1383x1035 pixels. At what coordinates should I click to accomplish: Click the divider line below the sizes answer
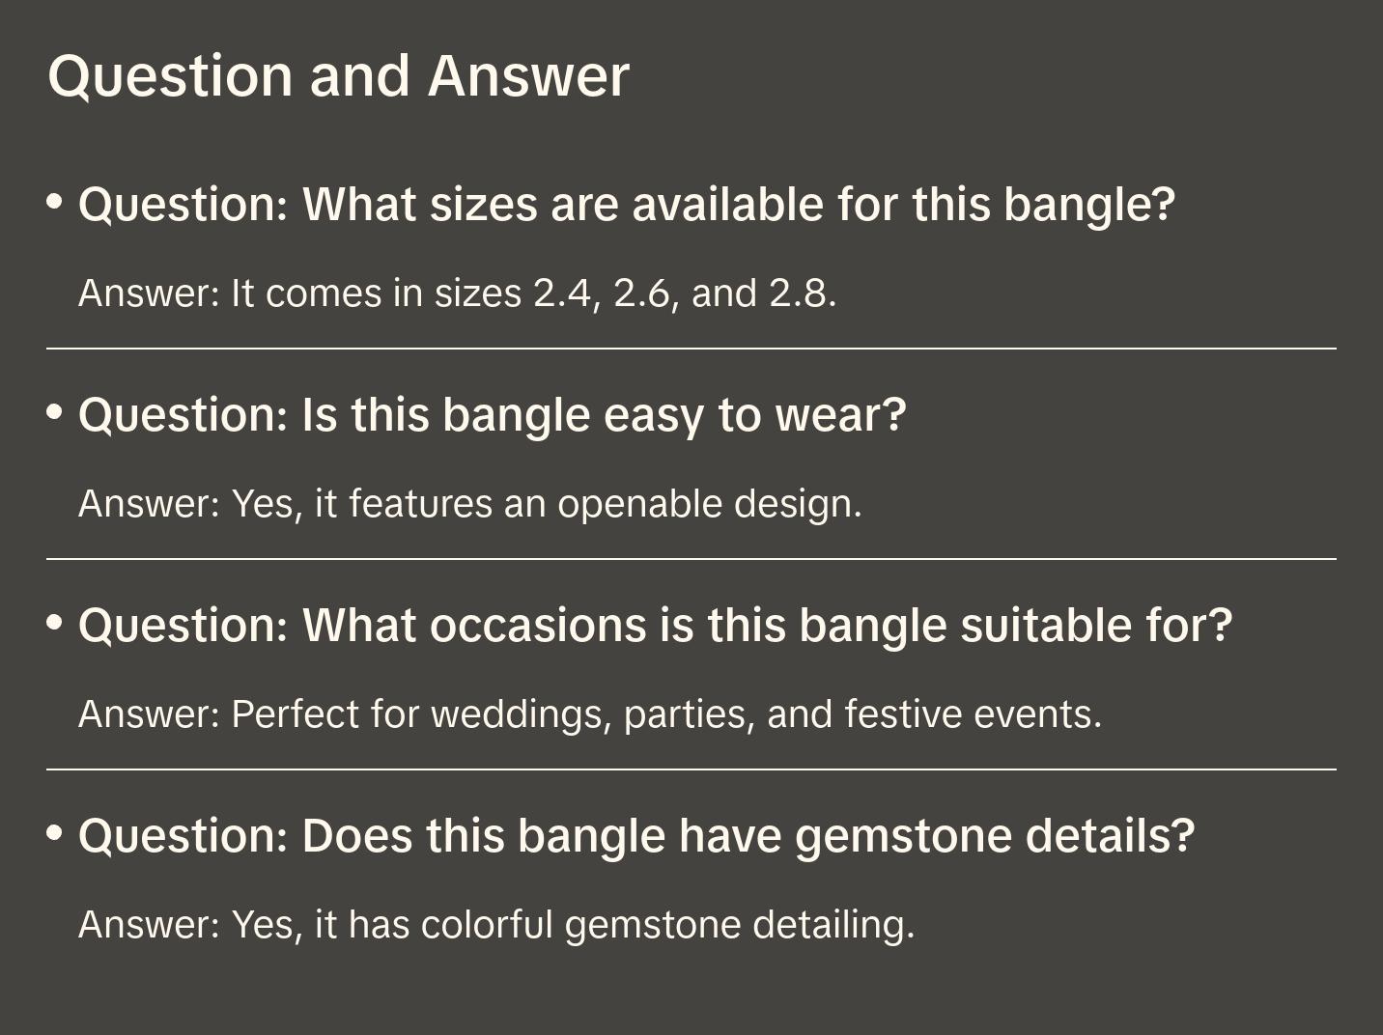(x=691, y=349)
